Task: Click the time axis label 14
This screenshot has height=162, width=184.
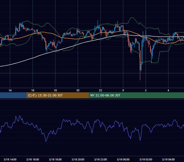Action: (x=10, y=90)
